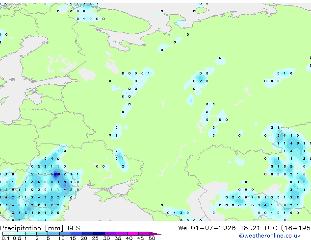The image size is (311, 240).
Task: Select the 30–35 mm purple legend swatch
Action: coord(110,234)
